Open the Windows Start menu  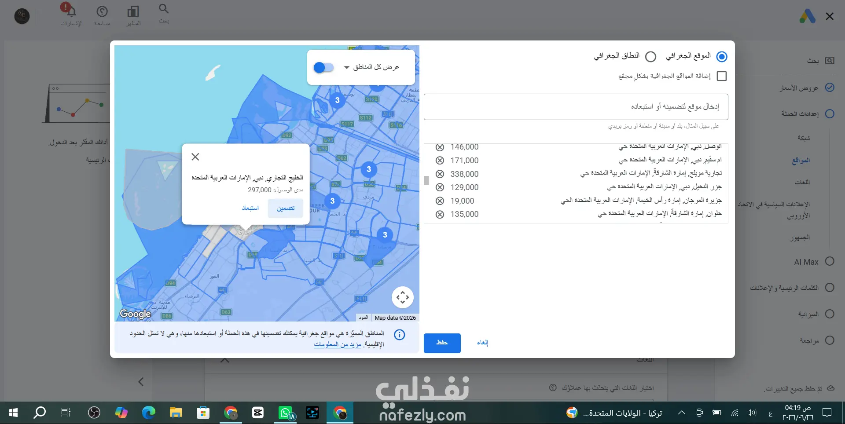click(13, 413)
